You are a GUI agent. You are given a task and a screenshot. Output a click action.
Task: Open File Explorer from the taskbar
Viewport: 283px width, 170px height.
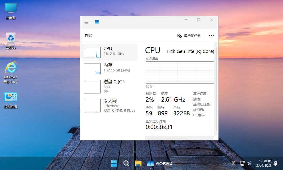(x=138, y=163)
